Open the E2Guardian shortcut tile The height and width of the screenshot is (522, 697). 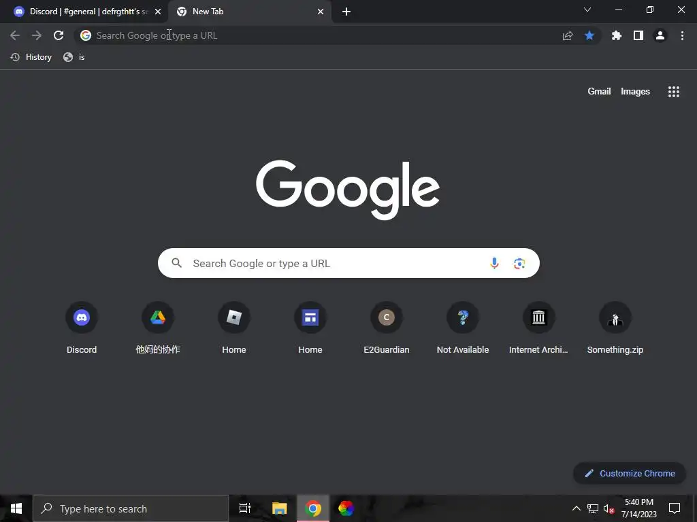click(x=387, y=328)
